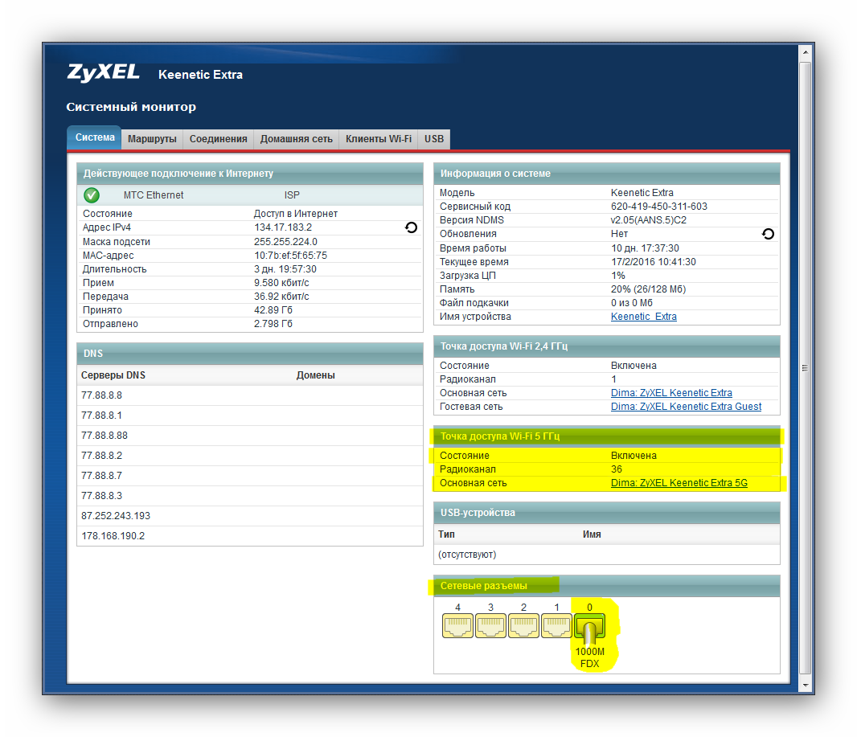The image size is (857, 737).
Task: Click the scrollbar up arrow
Action: tap(805, 52)
